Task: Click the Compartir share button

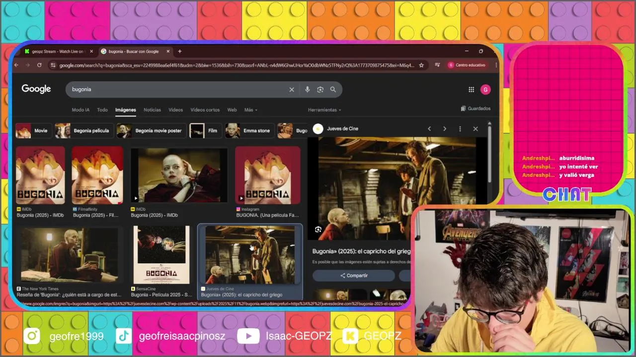Action: pos(354,276)
